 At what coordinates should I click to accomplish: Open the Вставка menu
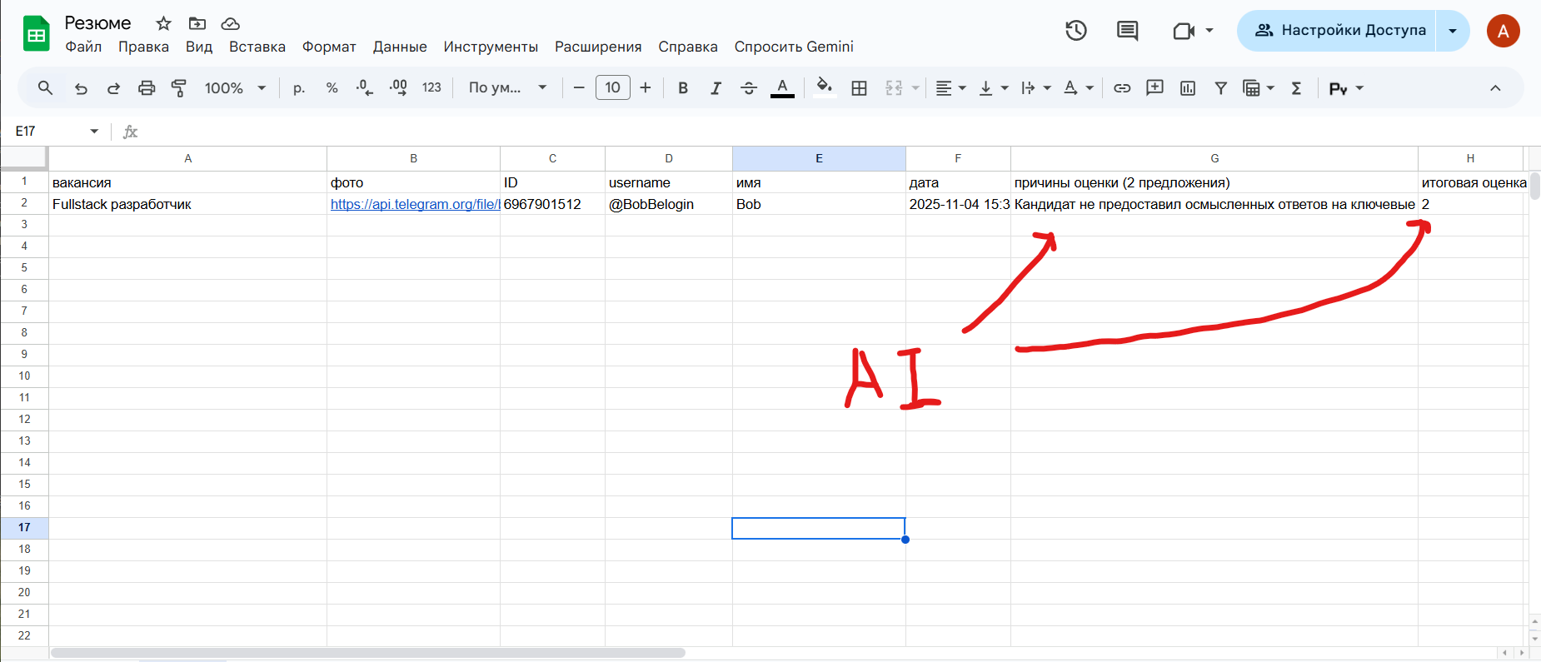click(x=257, y=47)
